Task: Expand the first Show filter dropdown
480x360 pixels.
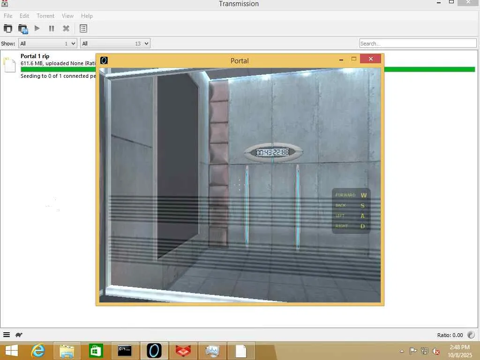Action: tap(47, 44)
